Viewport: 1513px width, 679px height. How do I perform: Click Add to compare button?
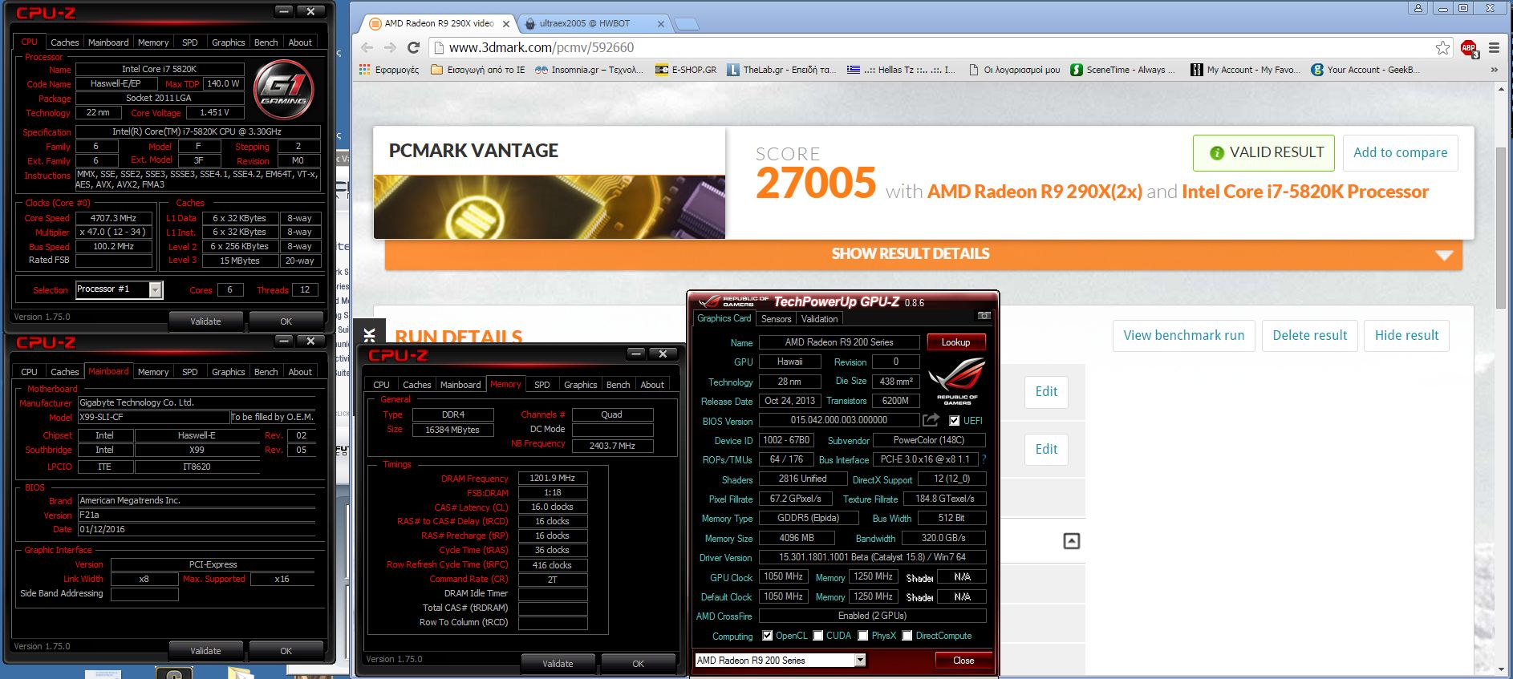click(x=1400, y=153)
